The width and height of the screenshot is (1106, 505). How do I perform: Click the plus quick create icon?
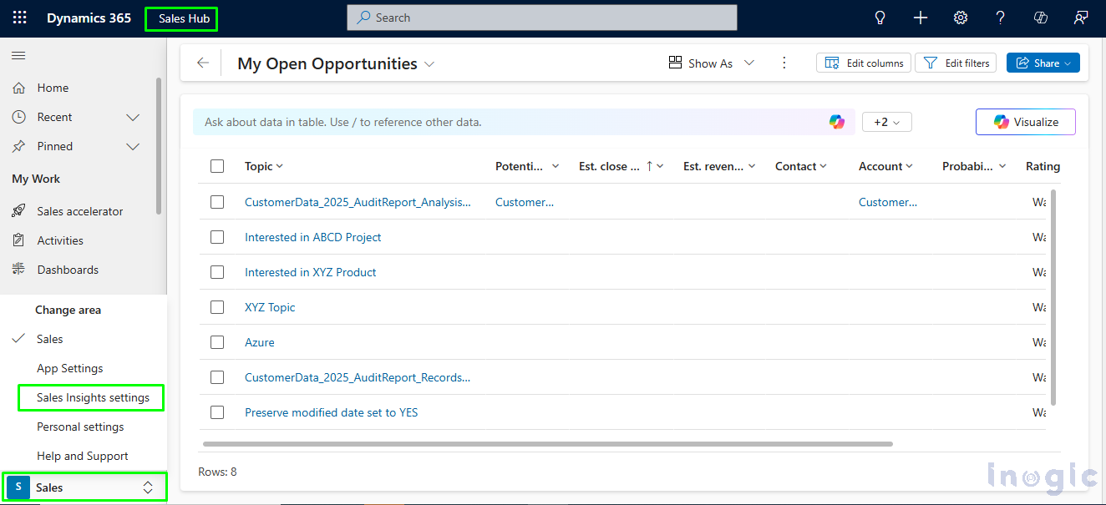point(921,18)
